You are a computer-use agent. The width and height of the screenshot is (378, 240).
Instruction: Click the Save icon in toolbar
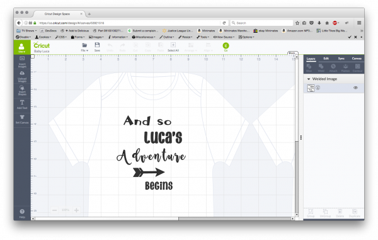97,47
